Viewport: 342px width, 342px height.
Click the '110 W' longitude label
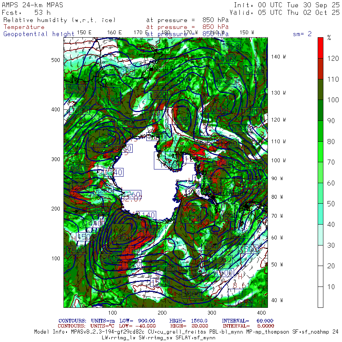(278, 141)
